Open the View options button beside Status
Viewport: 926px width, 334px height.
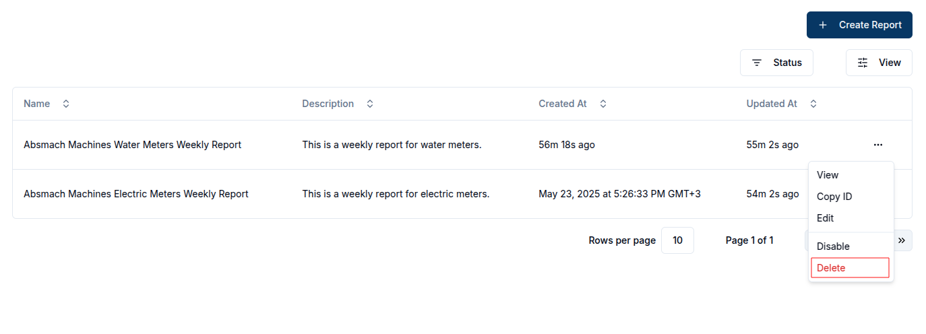pyautogui.click(x=879, y=63)
